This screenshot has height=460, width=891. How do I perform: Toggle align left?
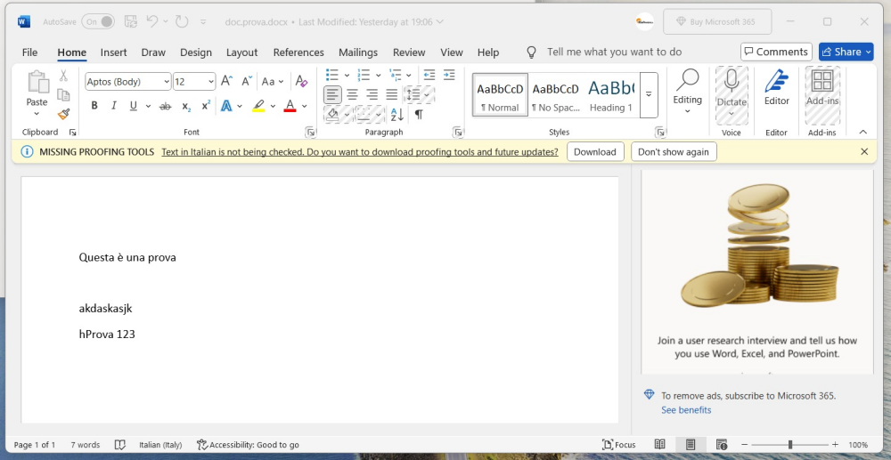332,94
